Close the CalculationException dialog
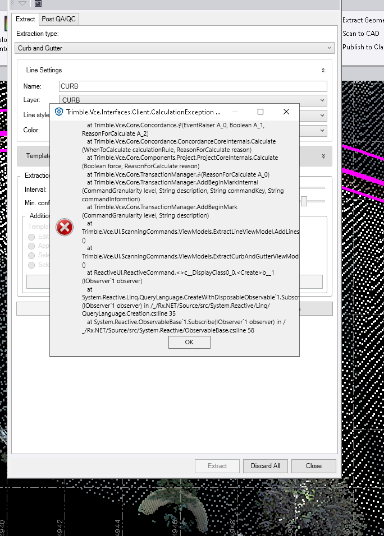The image size is (384, 536). 286,112
